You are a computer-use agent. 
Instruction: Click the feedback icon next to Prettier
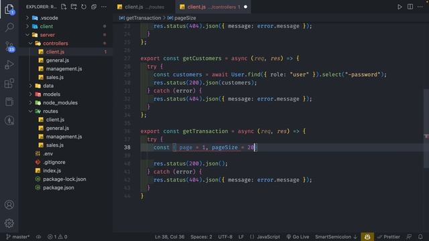[409, 236]
